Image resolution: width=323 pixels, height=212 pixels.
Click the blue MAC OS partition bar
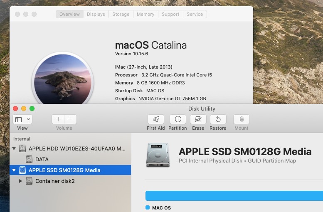tap(234, 196)
